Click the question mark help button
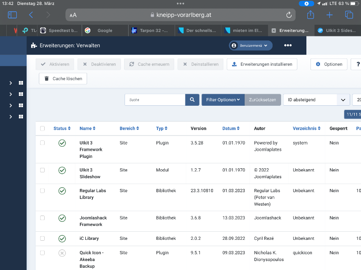361x270 pixels. click(x=357, y=64)
